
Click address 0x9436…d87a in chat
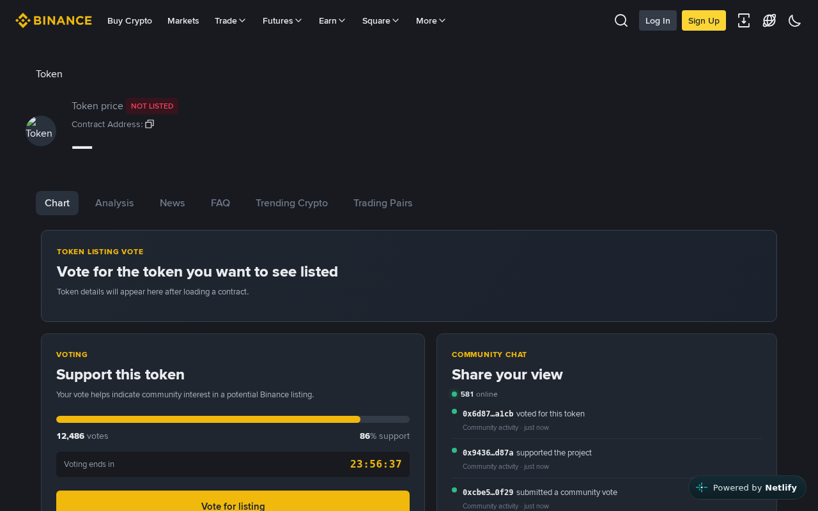[x=488, y=453]
